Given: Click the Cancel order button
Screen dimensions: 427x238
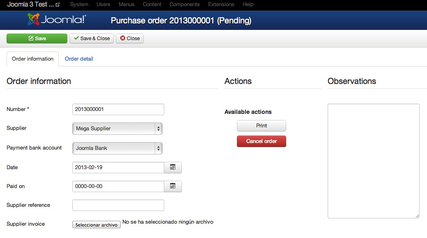Looking at the screenshot, I should click(x=261, y=141).
